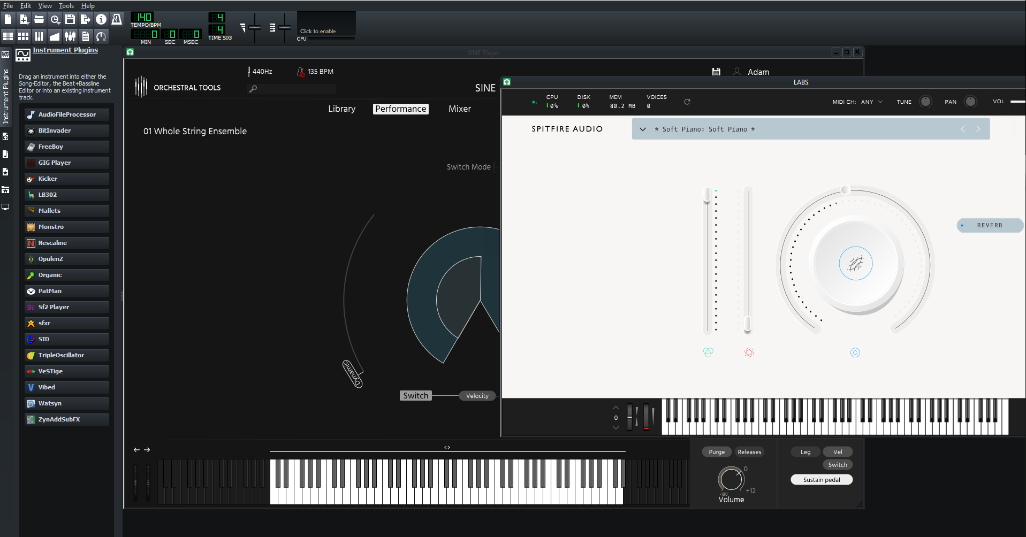Click the save icon in SINE Player
This screenshot has height=537, width=1026.
point(716,72)
